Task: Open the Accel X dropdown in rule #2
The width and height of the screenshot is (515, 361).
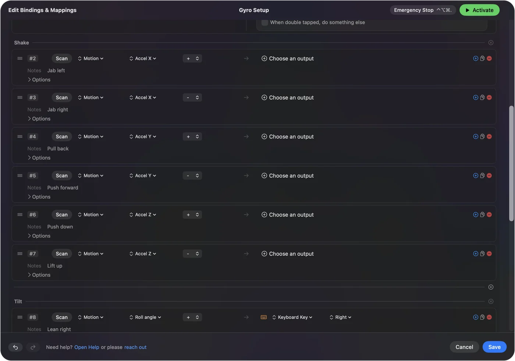Action: (x=143, y=59)
